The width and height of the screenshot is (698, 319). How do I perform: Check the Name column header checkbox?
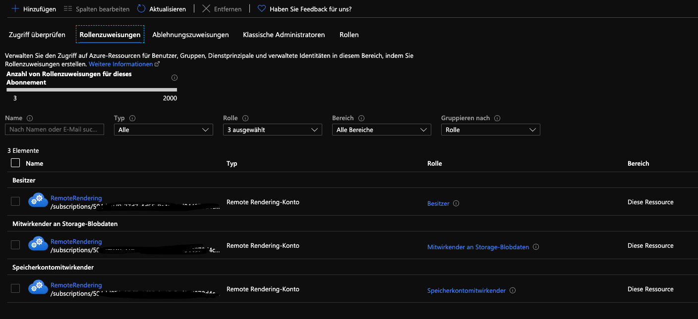(15, 163)
